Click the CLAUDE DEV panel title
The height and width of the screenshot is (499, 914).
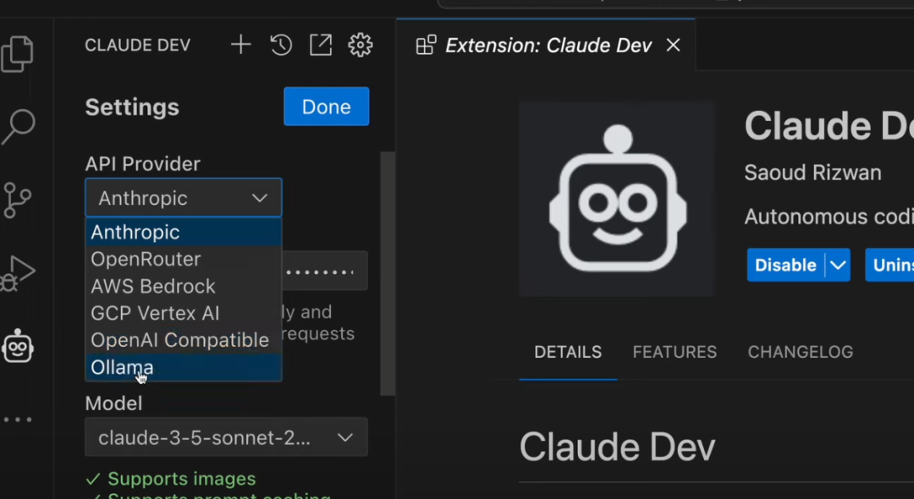[x=138, y=46]
